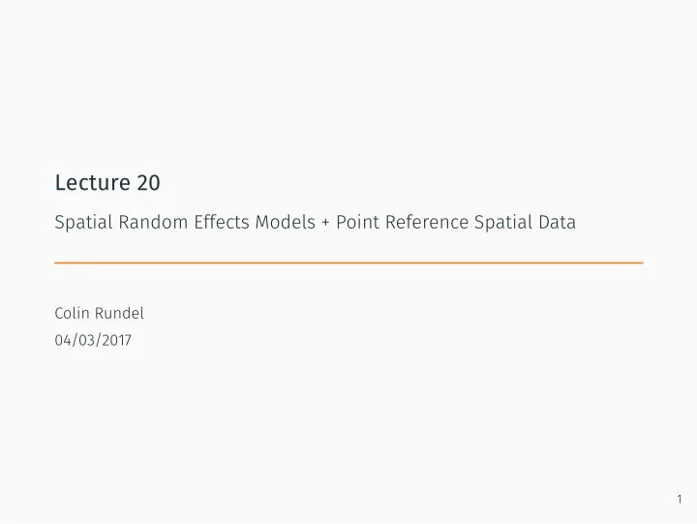Click the month "04" in the date
The image size is (697, 524).
(63, 340)
